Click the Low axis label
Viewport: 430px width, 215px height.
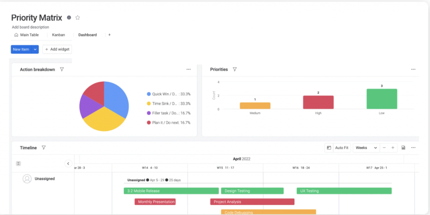[x=382, y=113]
